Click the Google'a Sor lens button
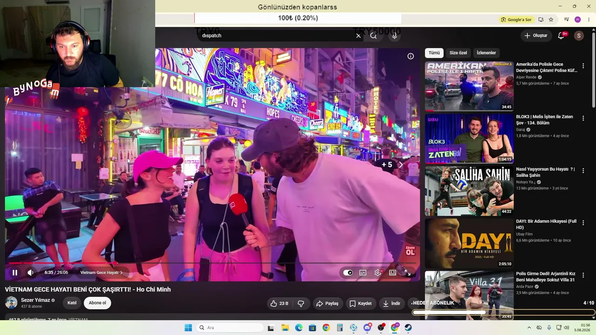This screenshot has height=335, width=596. coord(516,20)
